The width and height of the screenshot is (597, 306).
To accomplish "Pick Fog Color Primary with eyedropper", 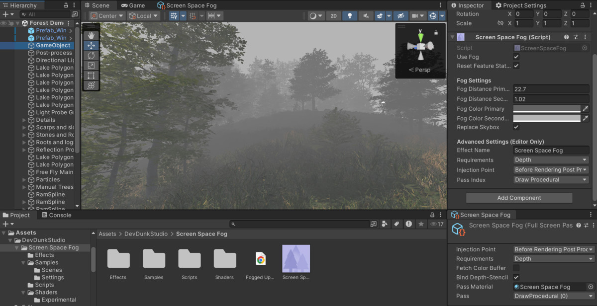I will (x=586, y=109).
